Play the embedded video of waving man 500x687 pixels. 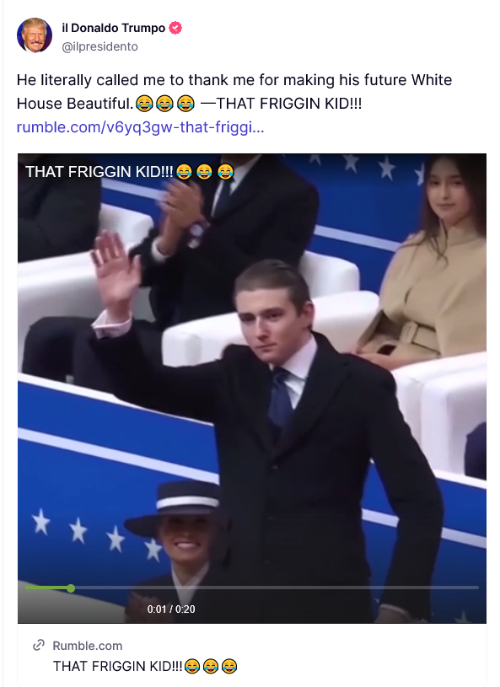pyautogui.click(x=252, y=388)
